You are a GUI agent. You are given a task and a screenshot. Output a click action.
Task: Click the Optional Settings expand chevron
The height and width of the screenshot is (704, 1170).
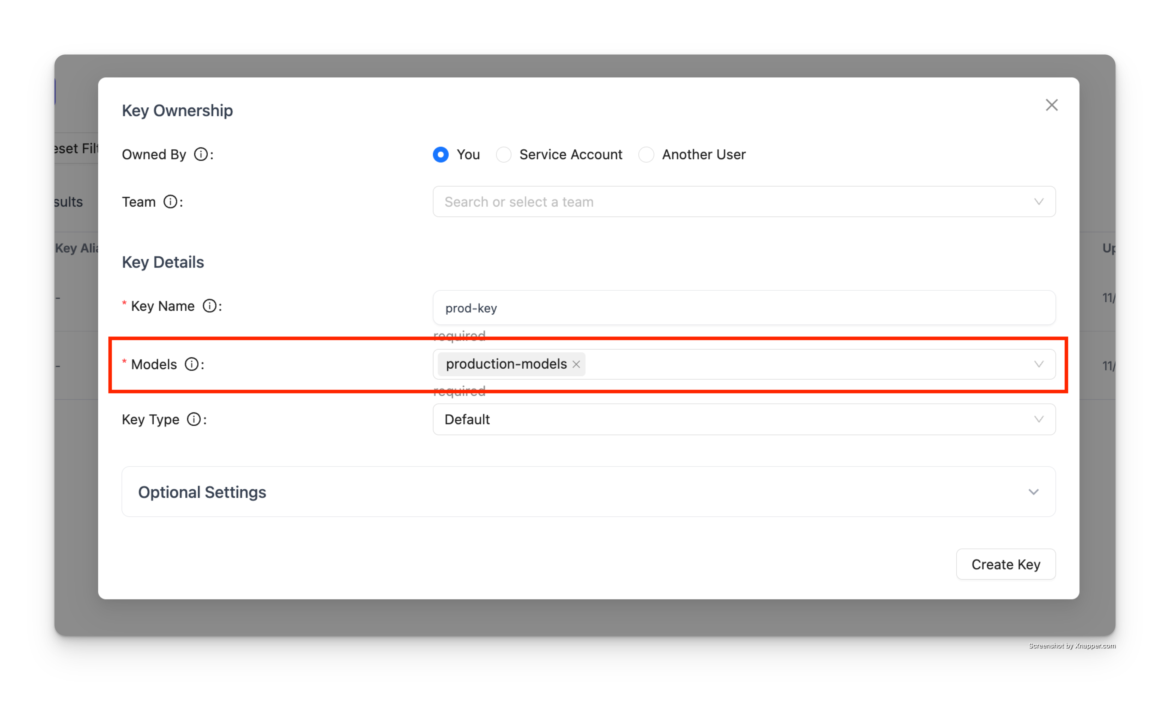click(1034, 492)
